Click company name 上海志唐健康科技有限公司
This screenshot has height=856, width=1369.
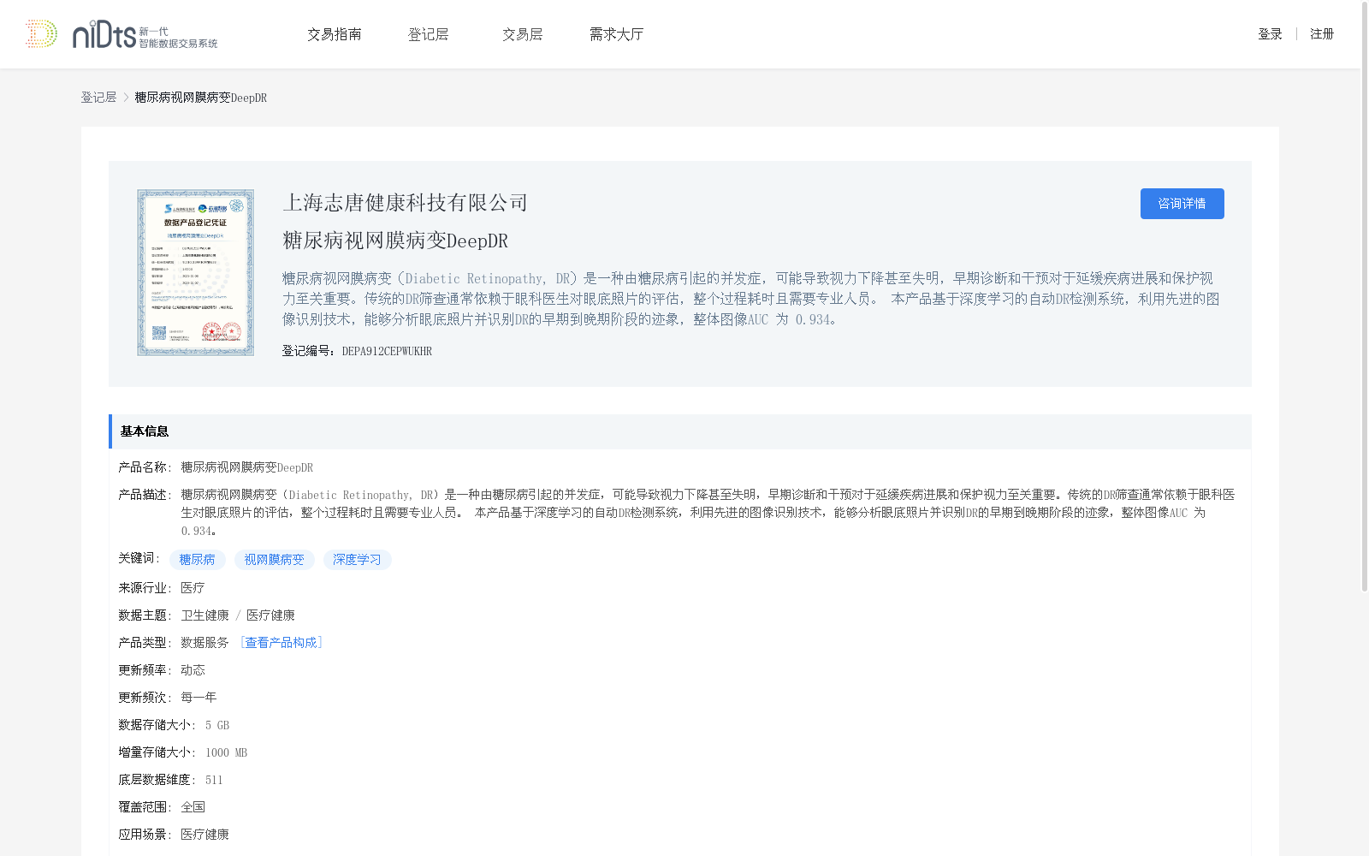coord(406,203)
